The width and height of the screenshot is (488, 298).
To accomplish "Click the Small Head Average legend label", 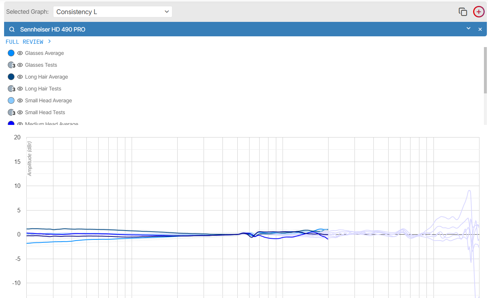I will (x=49, y=100).
